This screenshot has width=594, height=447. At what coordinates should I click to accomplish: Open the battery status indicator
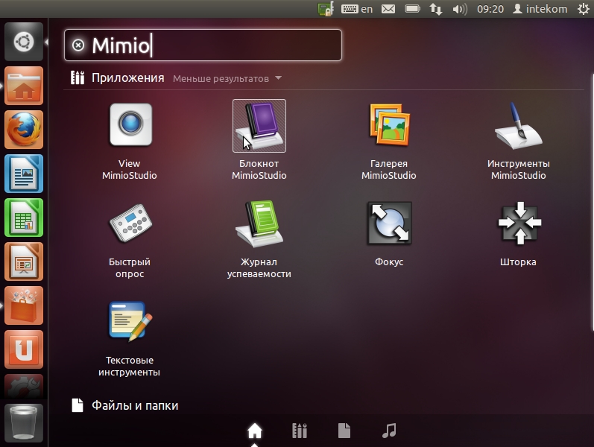click(x=413, y=9)
